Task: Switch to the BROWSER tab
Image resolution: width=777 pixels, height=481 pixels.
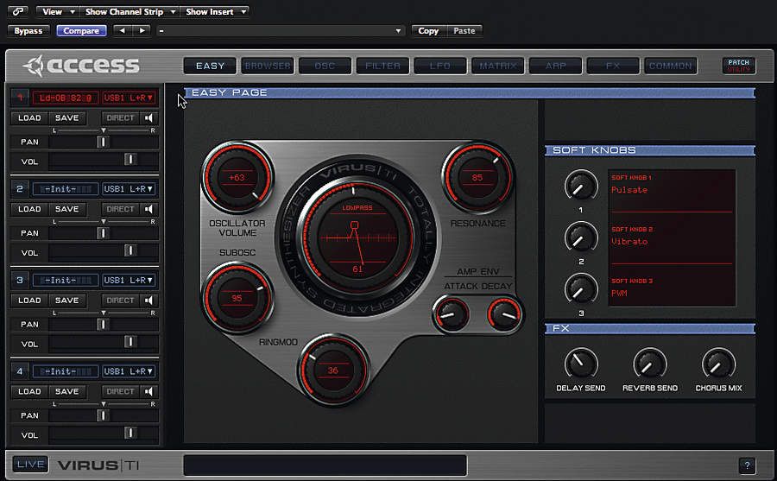Action: pos(268,66)
